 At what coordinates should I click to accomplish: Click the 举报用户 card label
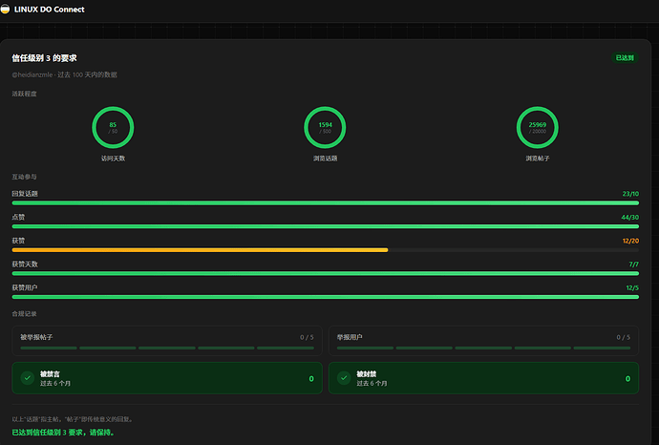click(350, 337)
